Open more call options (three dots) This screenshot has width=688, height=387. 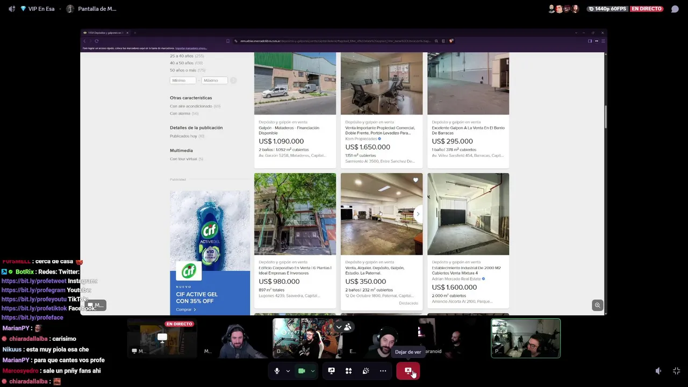383,371
